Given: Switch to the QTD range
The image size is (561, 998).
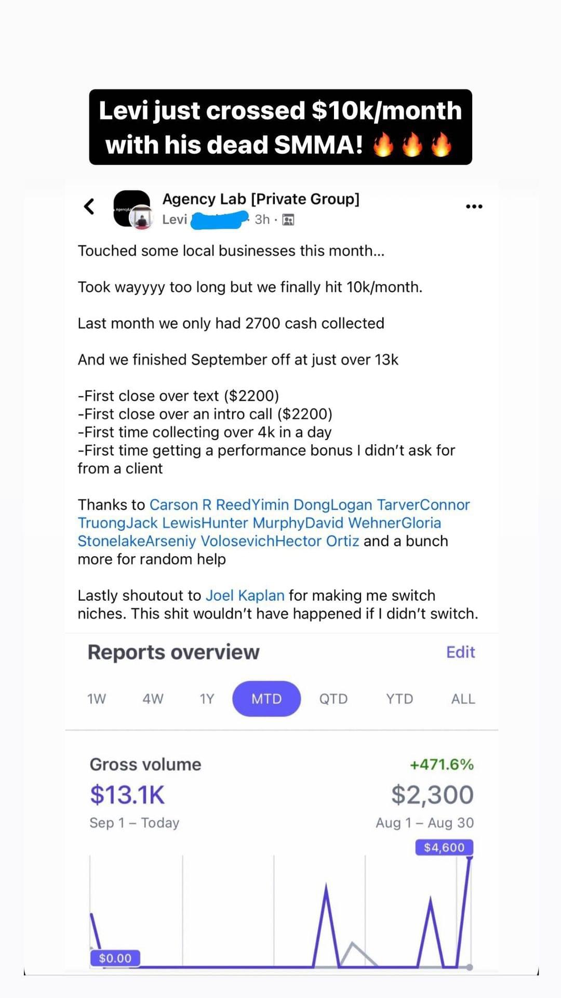Looking at the screenshot, I should click(x=333, y=699).
